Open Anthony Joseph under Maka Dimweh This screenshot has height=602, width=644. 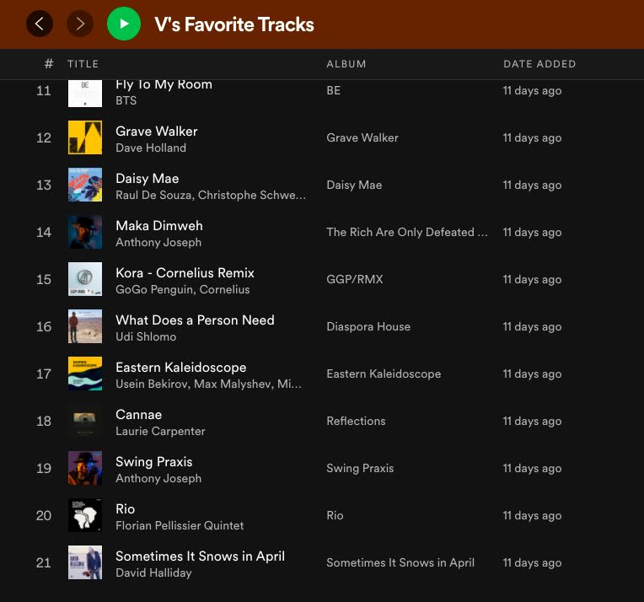(x=158, y=243)
